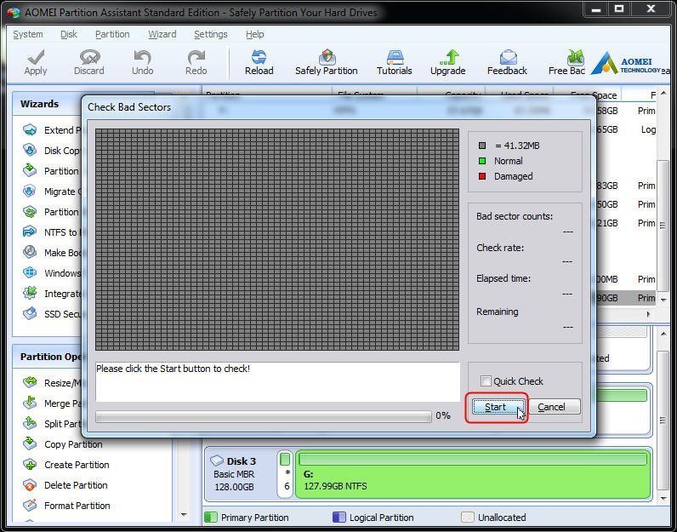Click the Disk 3 drive icon
This screenshot has width=677, height=532.
click(x=217, y=460)
